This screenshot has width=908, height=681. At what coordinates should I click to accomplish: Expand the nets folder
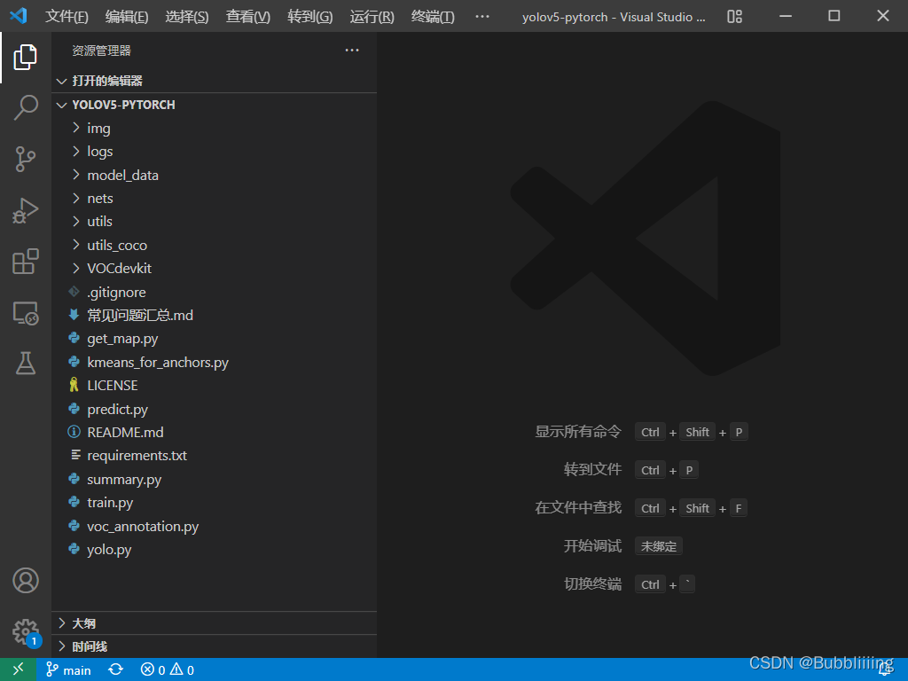215,198
